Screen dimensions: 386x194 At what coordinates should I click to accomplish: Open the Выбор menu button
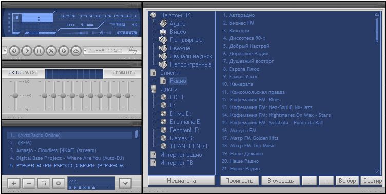(347, 181)
